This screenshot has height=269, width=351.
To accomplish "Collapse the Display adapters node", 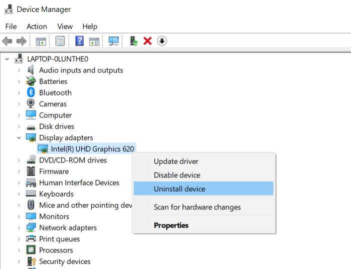I will coord(19,137).
